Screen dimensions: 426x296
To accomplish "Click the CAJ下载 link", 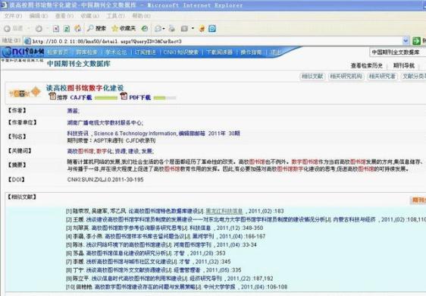I will [x=80, y=97].
